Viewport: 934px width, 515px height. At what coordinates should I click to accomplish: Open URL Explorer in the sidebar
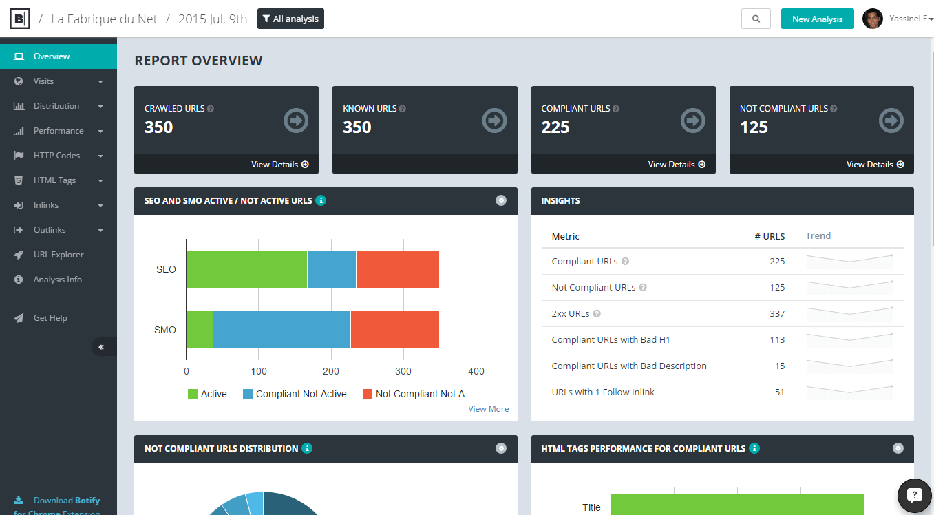click(x=59, y=255)
